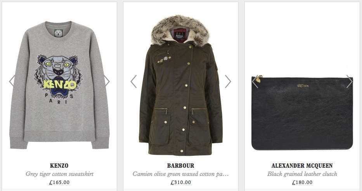View previous Alexander McQueen clutch photo
The height and width of the screenshot is (191, 362).
click(255, 81)
